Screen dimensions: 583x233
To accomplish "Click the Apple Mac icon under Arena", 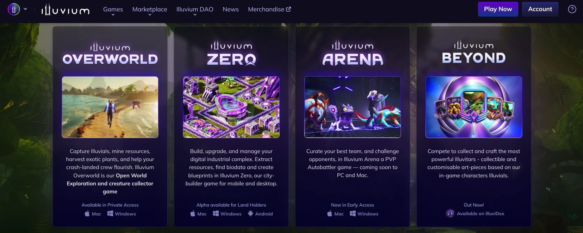I will click(x=330, y=213).
